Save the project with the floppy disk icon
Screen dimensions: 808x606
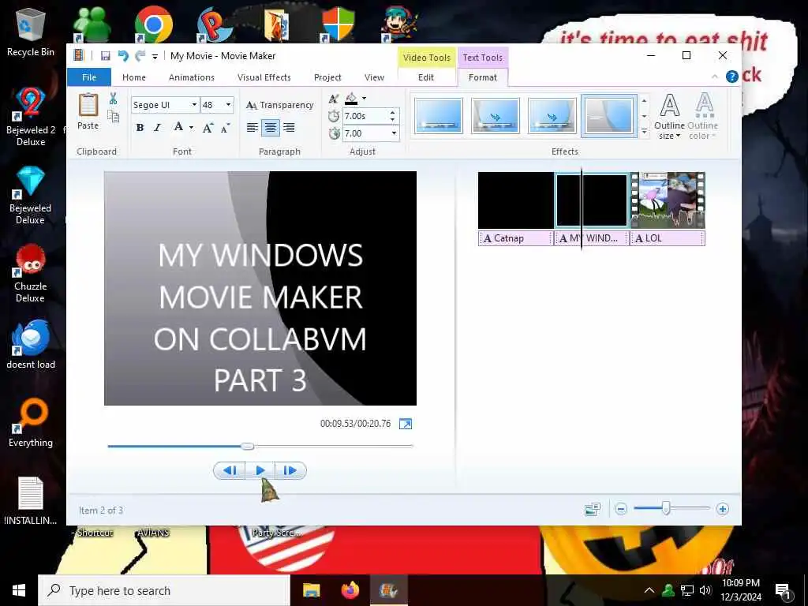pyautogui.click(x=105, y=56)
